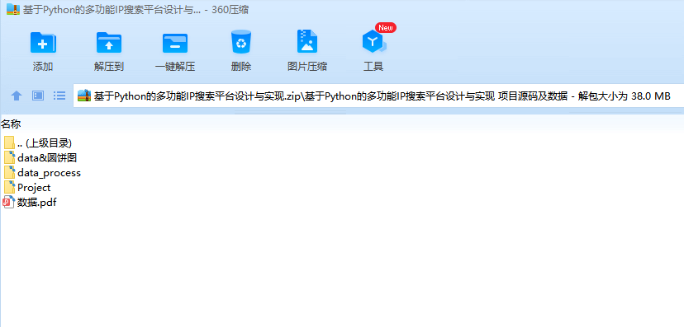Viewport: 684px width, 327px height.
Task: Go up one level with the arrow icon
Action: coord(17,96)
